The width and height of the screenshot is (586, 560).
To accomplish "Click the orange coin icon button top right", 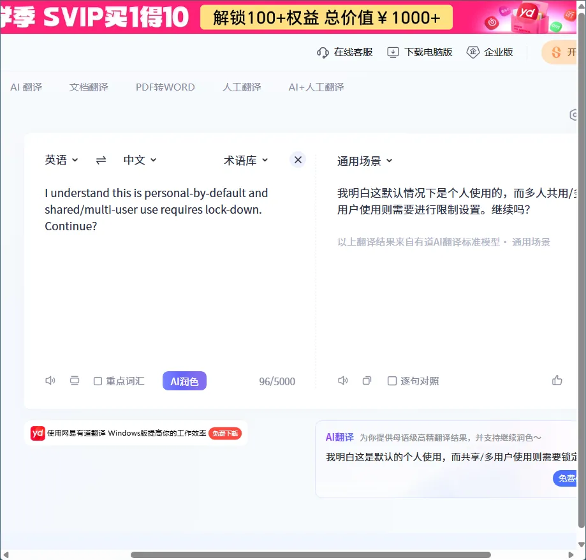I will [x=559, y=52].
